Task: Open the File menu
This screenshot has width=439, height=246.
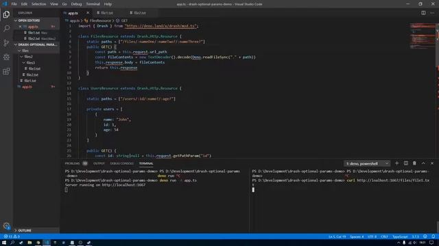Action: tap(14, 4)
